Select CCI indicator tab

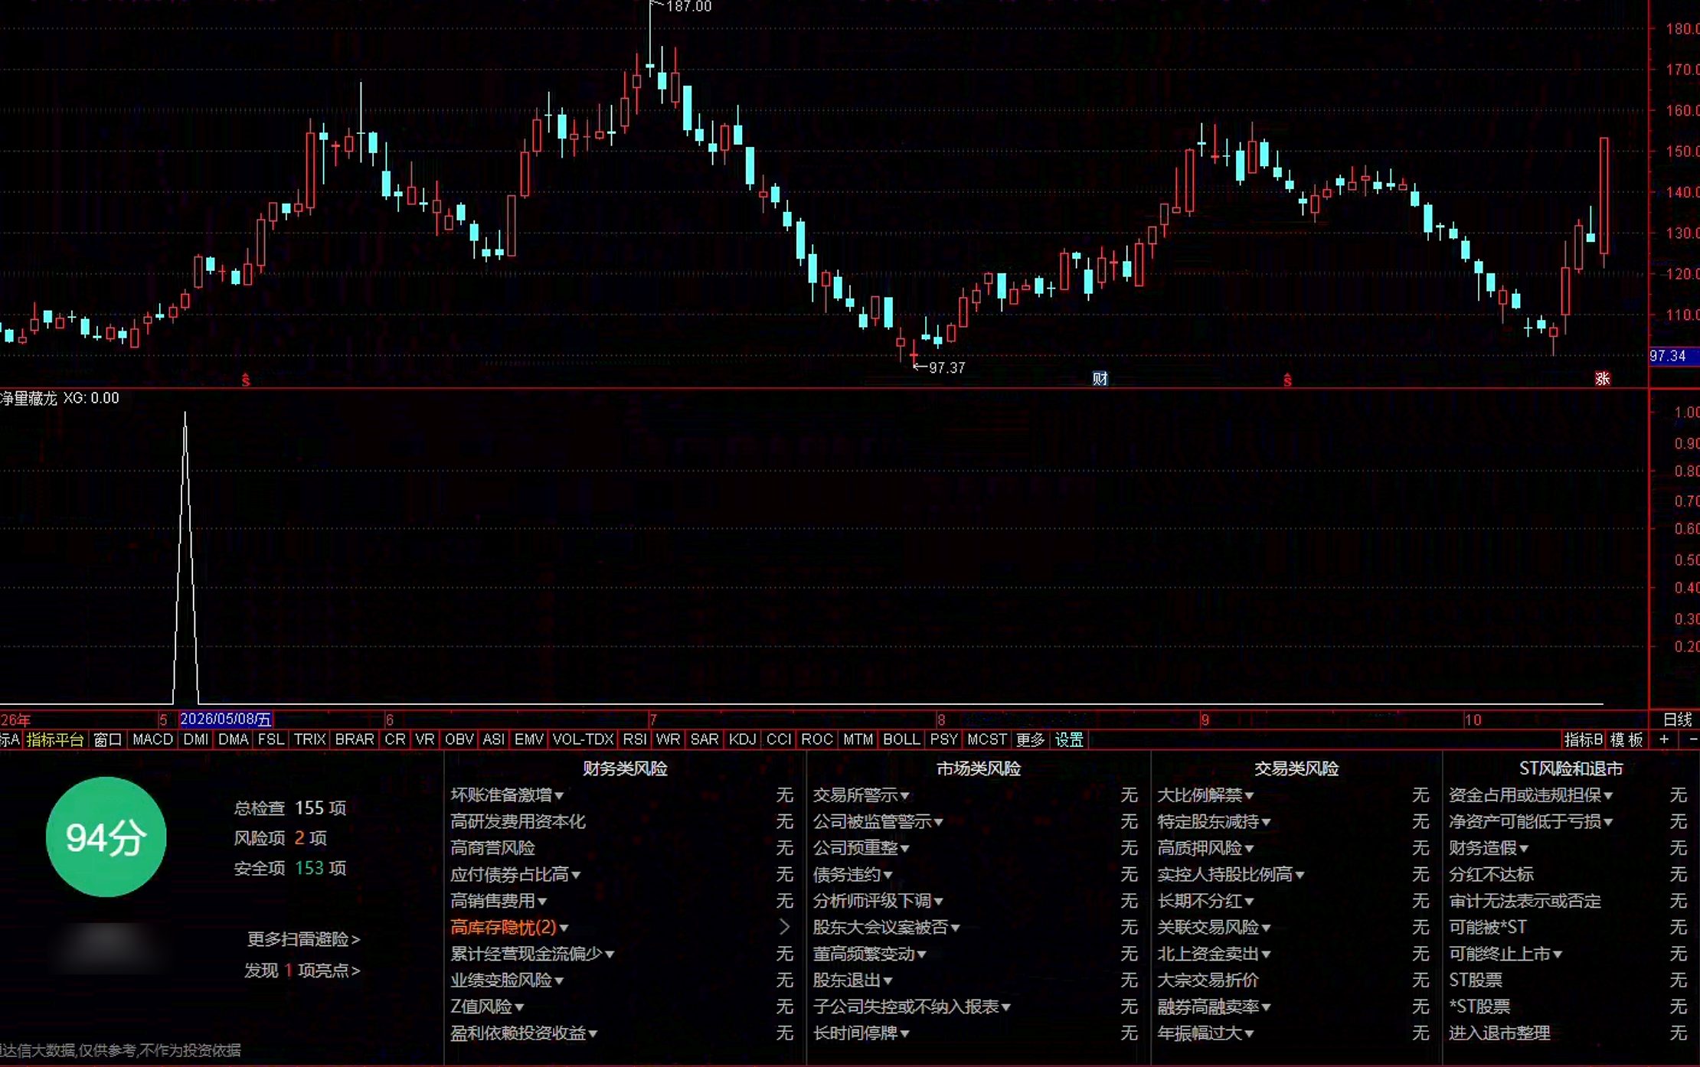point(778,739)
